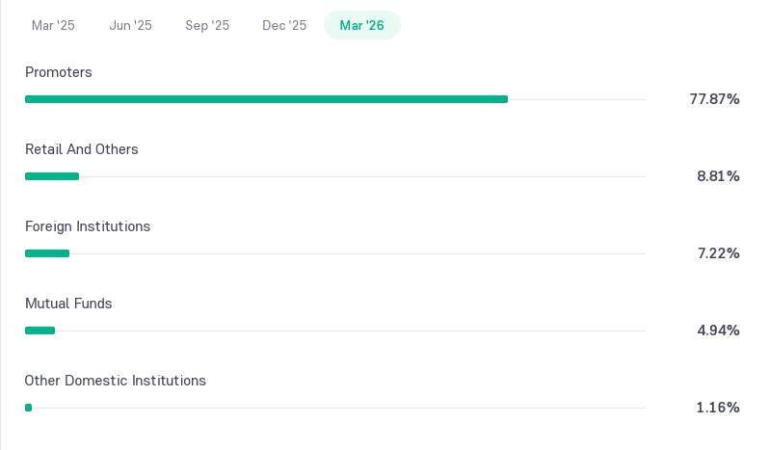Select the 1.16% percentage value
The height and width of the screenshot is (450, 770).
point(718,408)
